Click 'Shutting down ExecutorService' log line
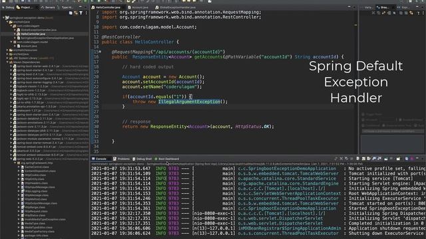426x239 pixels. coord(258,233)
